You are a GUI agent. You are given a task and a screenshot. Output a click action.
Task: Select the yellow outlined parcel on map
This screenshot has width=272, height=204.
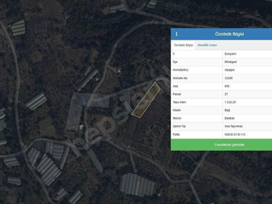(146, 100)
